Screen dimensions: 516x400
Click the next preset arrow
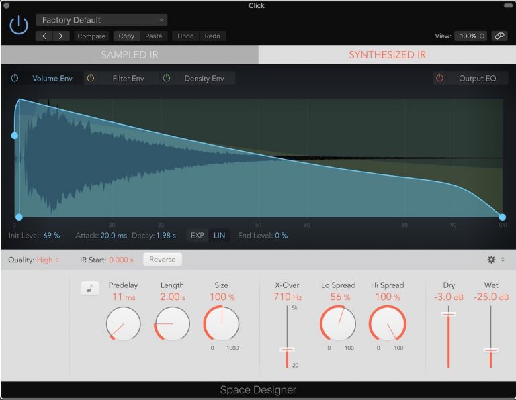pos(60,36)
